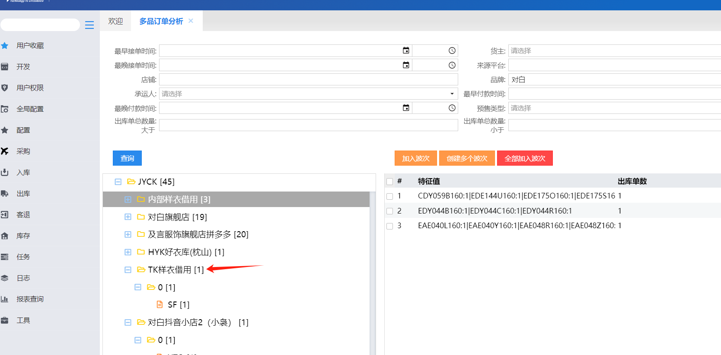Collapse the TK样衣借用 [1] tree node
721x355 pixels.
pyautogui.click(x=128, y=270)
